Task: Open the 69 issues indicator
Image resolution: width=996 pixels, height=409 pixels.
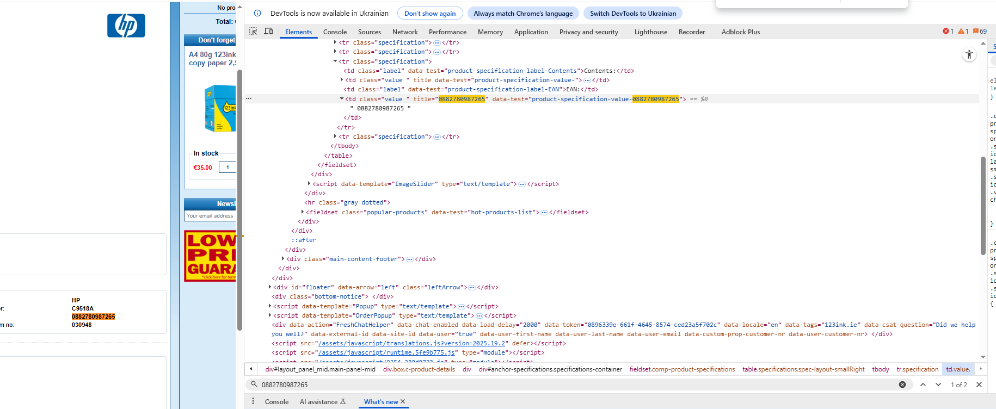Action: click(x=980, y=32)
